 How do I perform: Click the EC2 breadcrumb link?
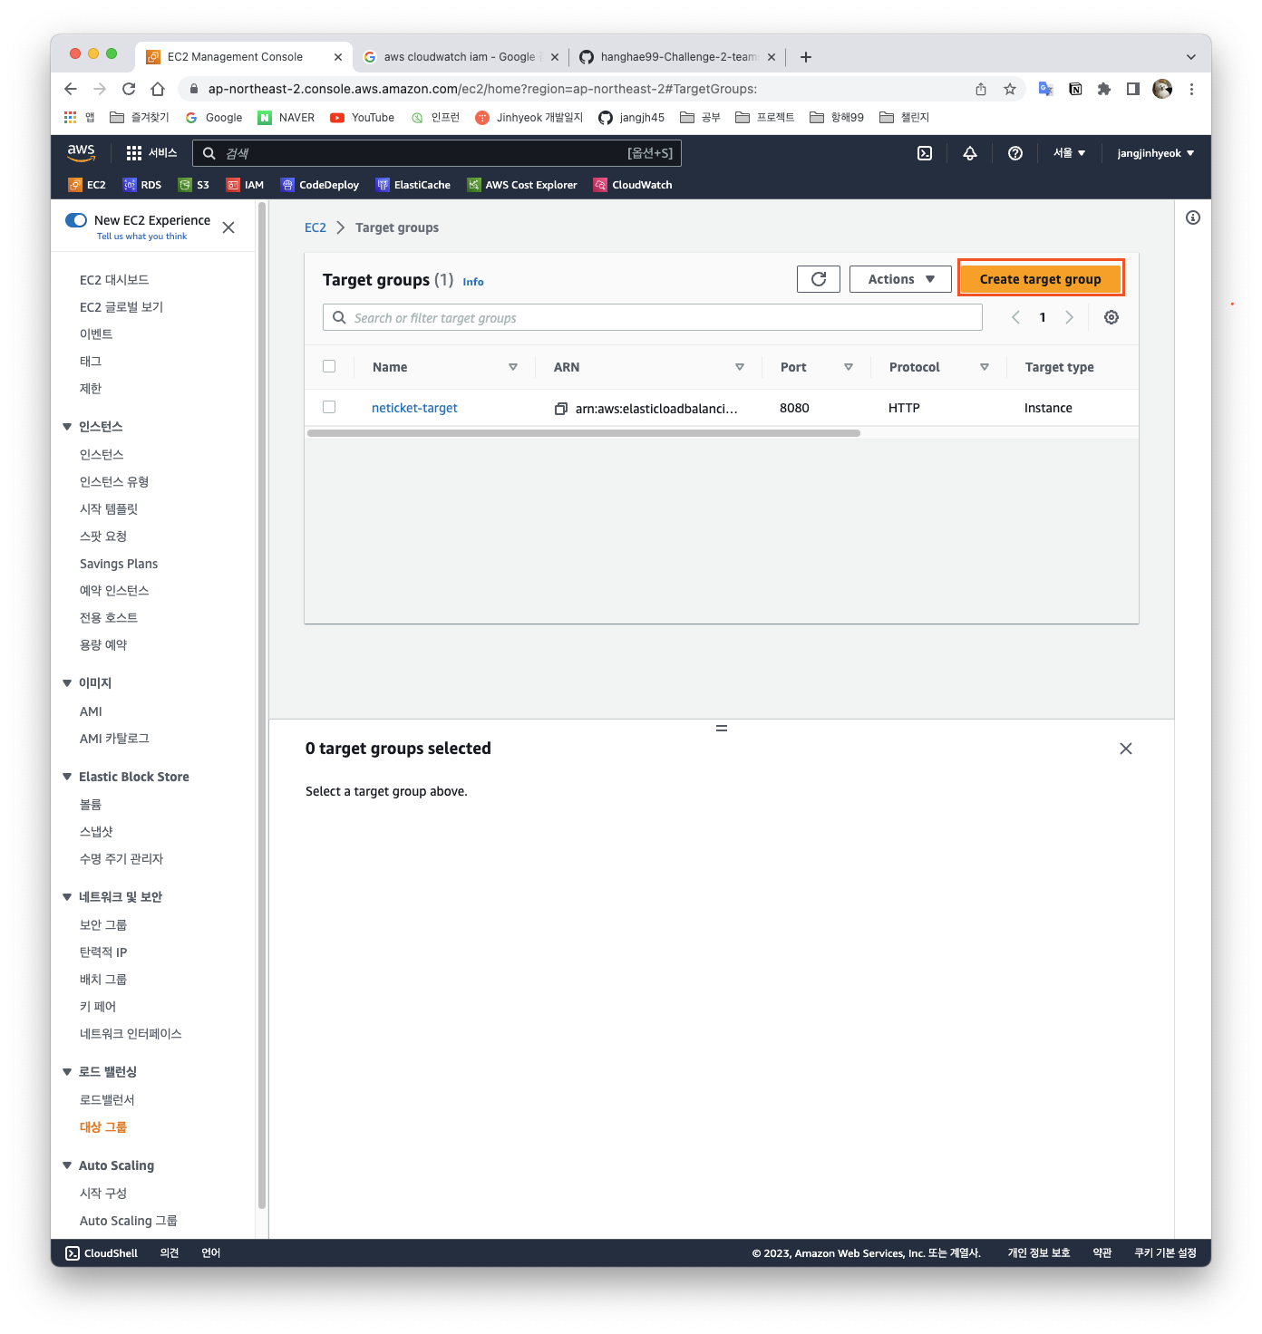[315, 227]
